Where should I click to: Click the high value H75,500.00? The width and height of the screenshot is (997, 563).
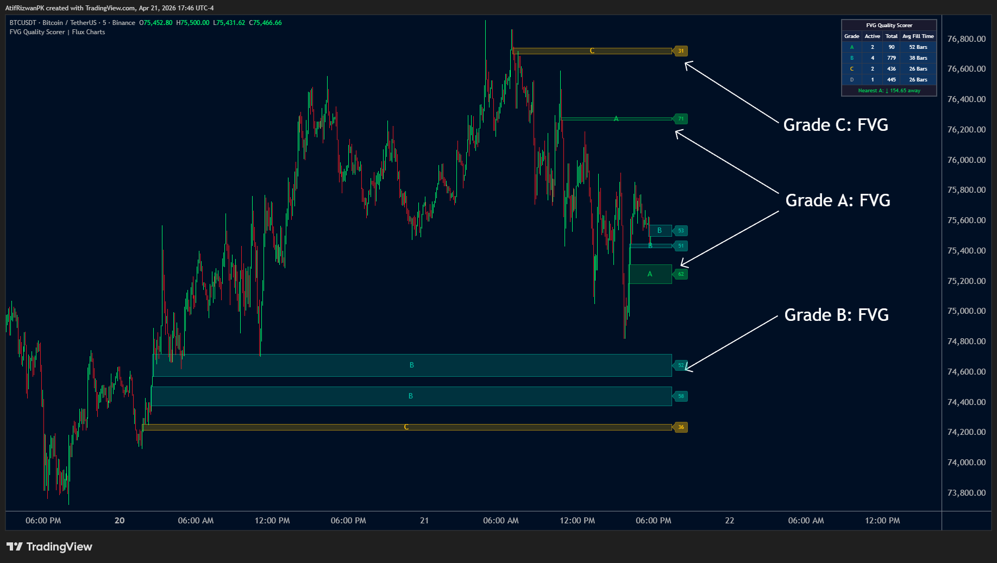(x=193, y=23)
